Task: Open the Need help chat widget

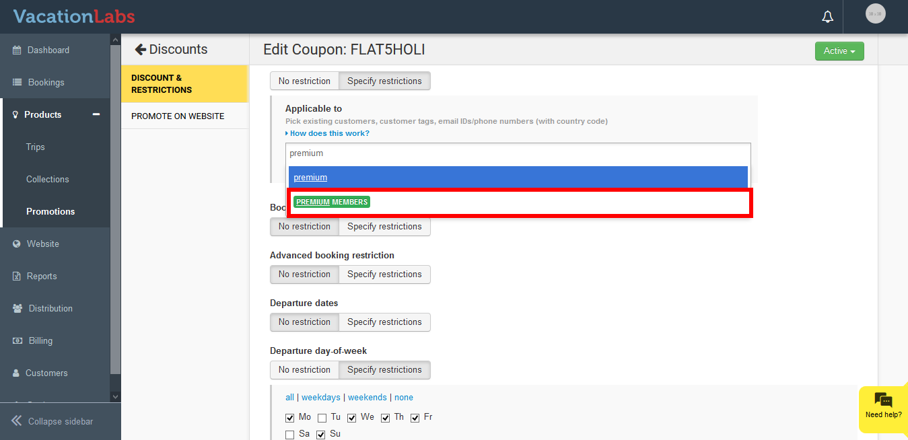Action: [x=883, y=406]
